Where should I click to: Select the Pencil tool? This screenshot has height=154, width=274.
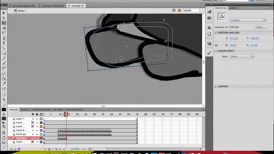click(4, 58)
